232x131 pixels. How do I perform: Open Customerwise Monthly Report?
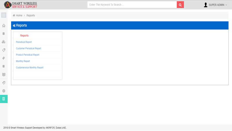[x=30, y=68]
